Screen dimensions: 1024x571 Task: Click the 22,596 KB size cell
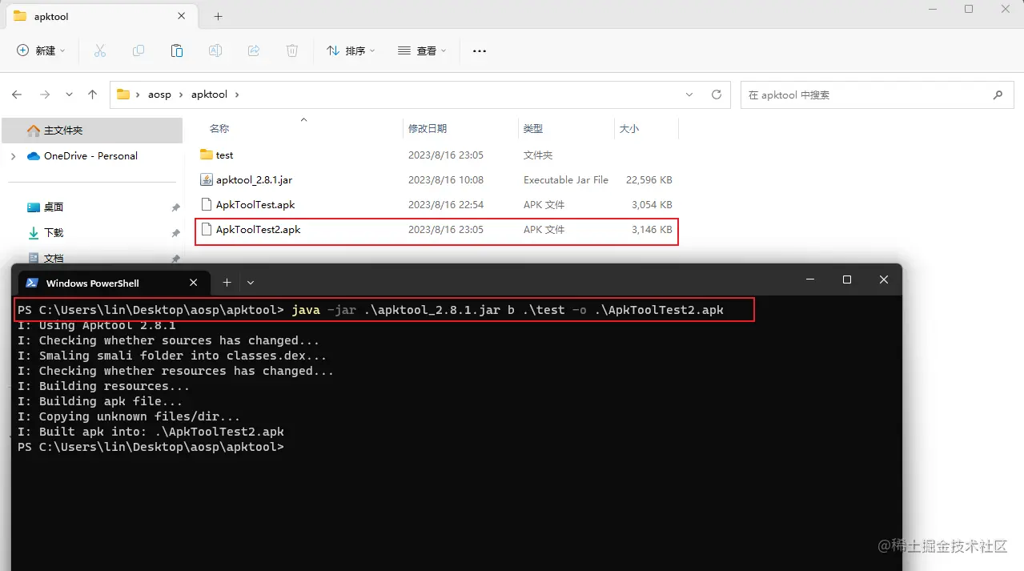tap(649, 180)
